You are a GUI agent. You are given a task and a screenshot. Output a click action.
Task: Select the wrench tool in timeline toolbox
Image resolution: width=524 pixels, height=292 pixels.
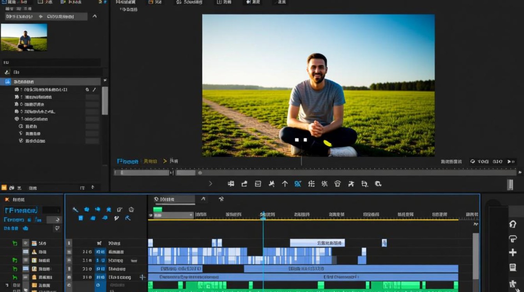point(75,209)
